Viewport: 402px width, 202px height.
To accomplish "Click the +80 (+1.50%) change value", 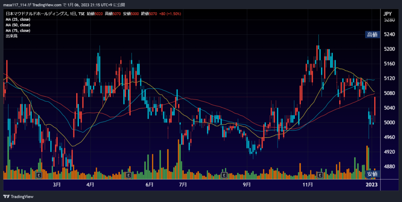I will pyautogui.click(x=170, y=14).
